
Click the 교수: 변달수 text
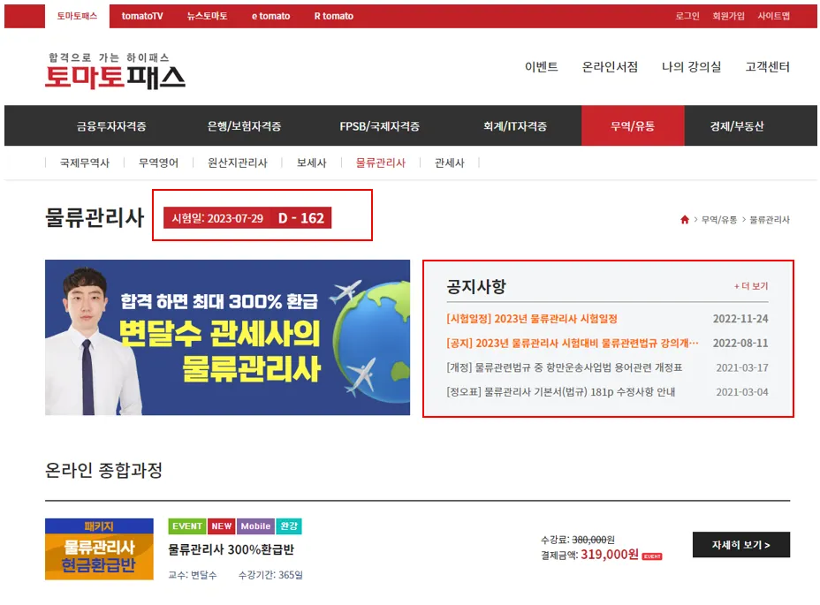click(193, 575)
